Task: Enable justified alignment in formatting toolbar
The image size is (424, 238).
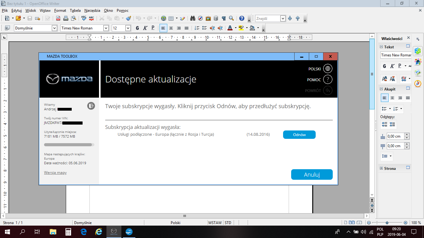Action: [x=186, y=28]
